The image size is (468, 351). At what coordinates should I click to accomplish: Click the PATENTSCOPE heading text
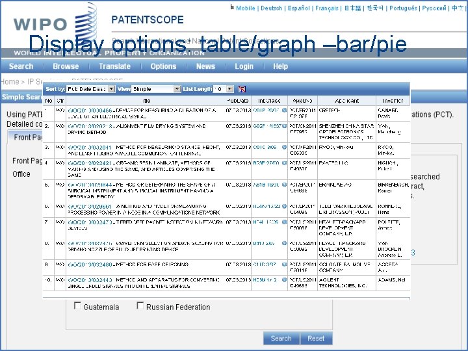coord(148,19)
